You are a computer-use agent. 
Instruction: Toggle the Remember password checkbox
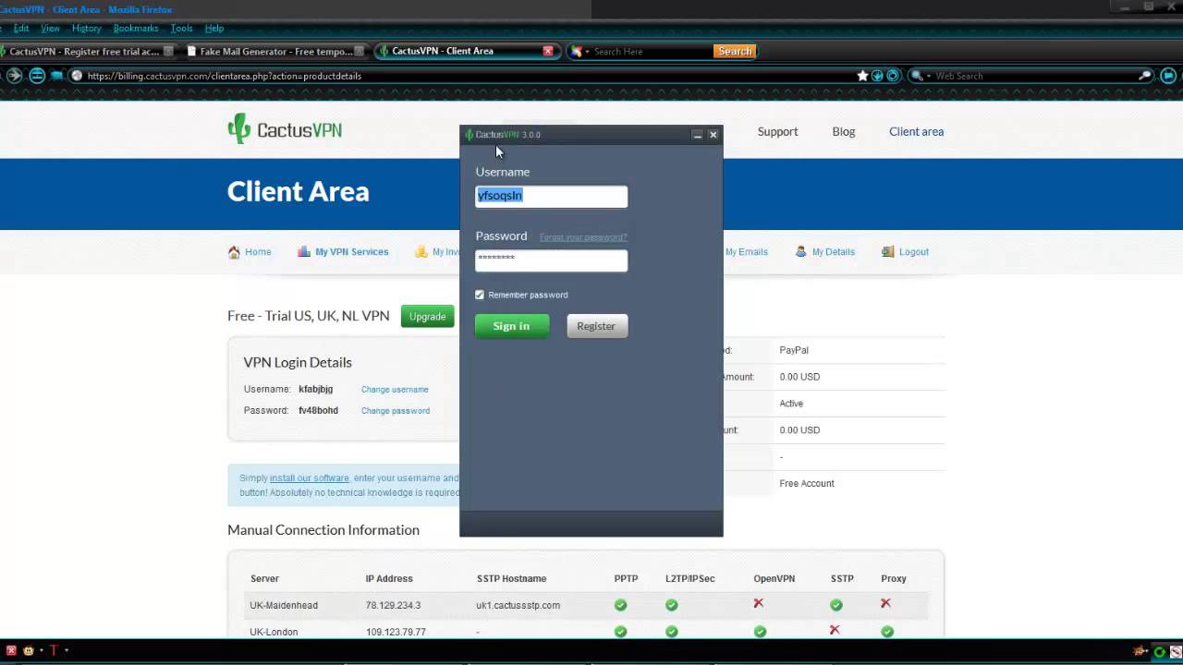click(480, 295)
